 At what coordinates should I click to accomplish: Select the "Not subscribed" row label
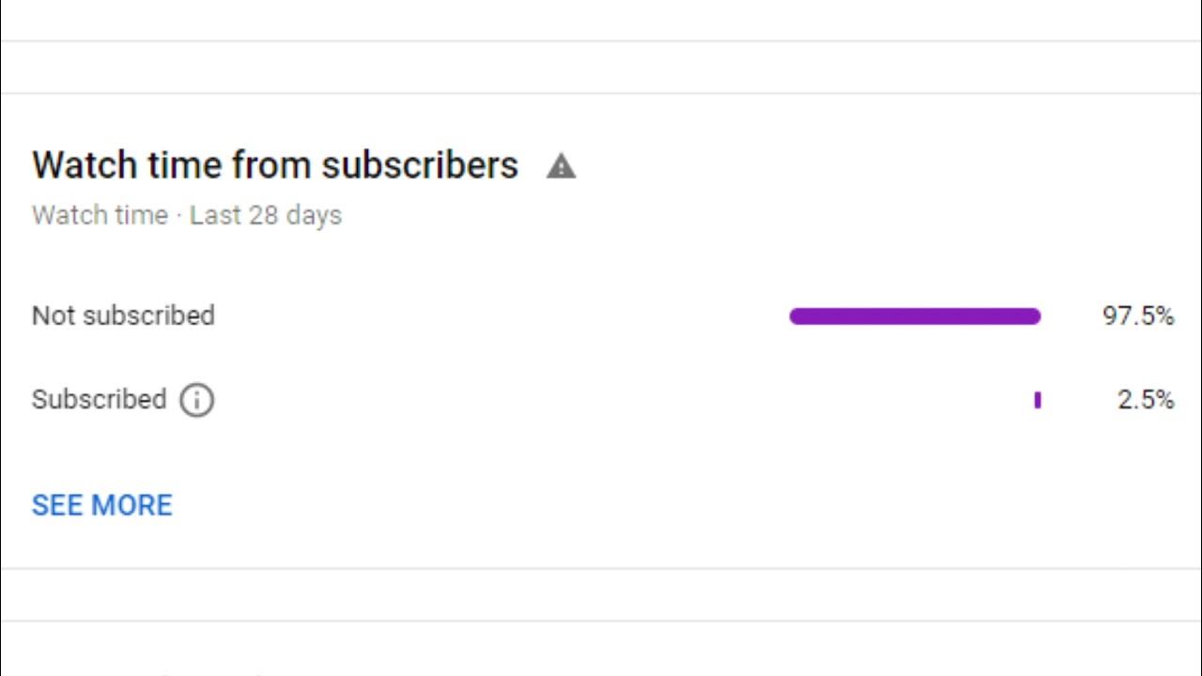123,315
